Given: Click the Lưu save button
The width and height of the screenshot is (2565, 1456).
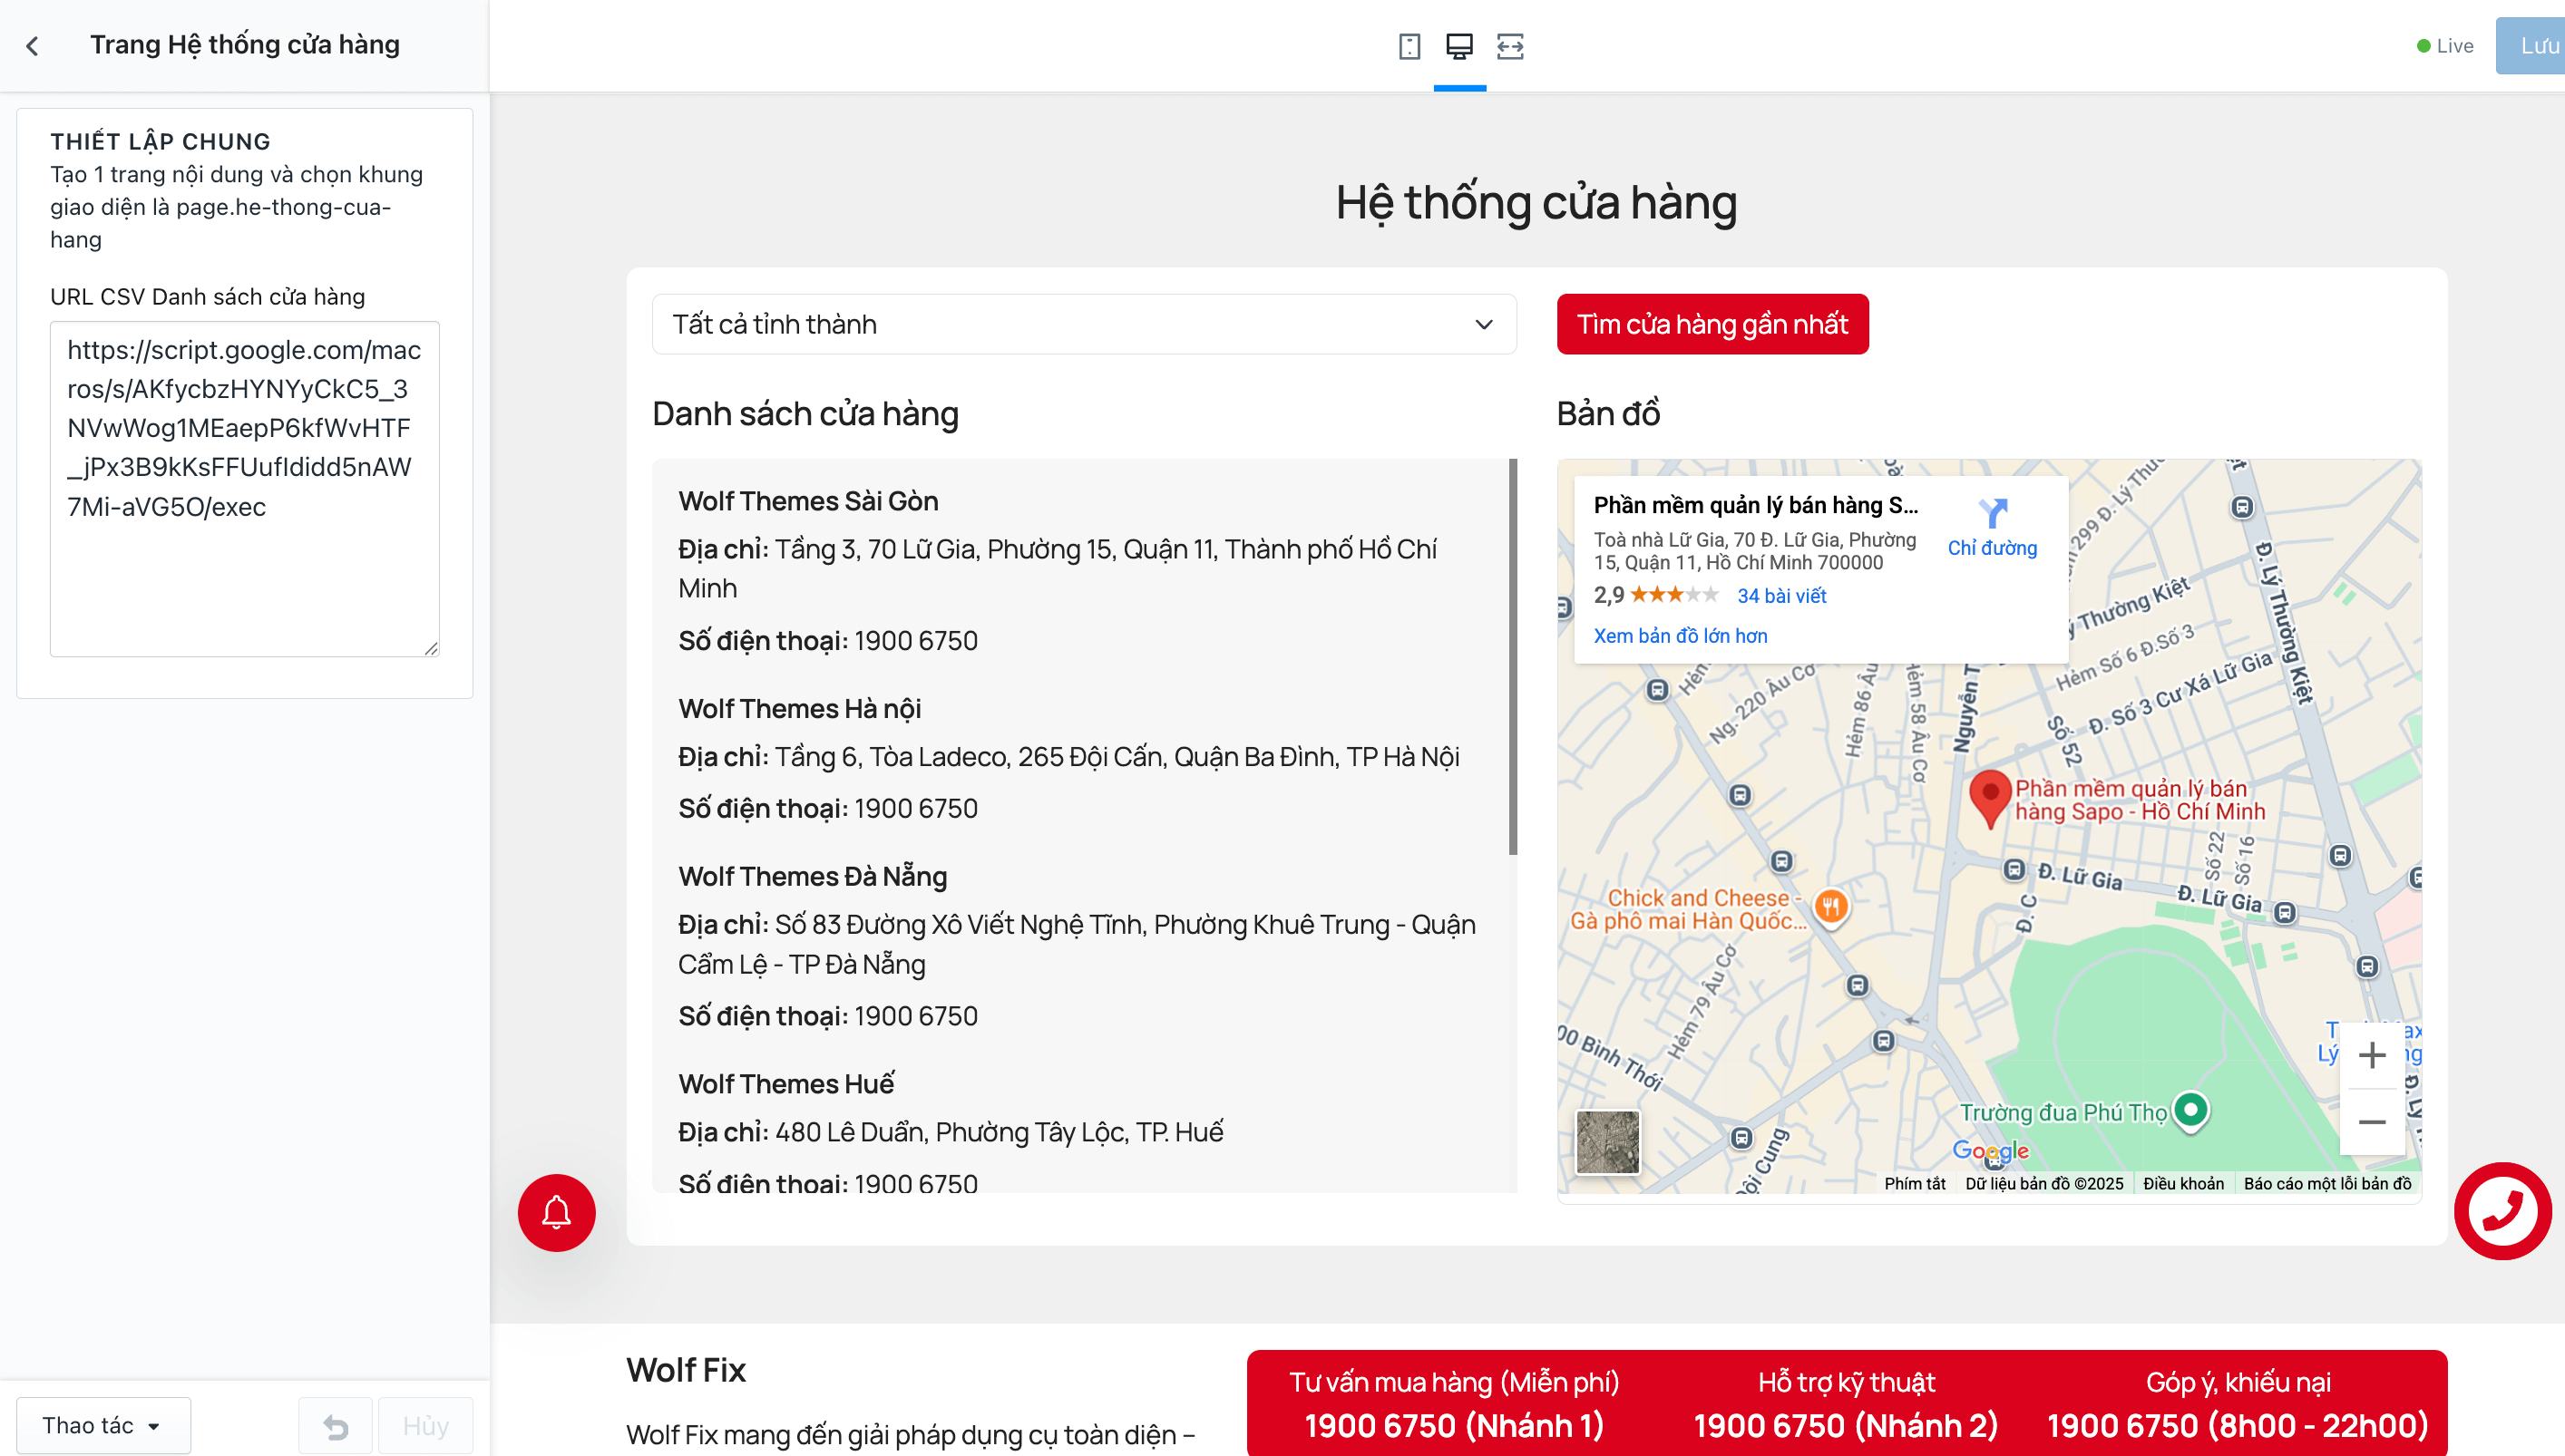Looking at the screenshot, I should coord(2531,46).
